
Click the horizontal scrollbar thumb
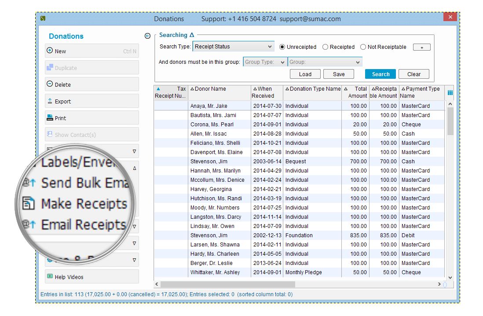[227, 284]
